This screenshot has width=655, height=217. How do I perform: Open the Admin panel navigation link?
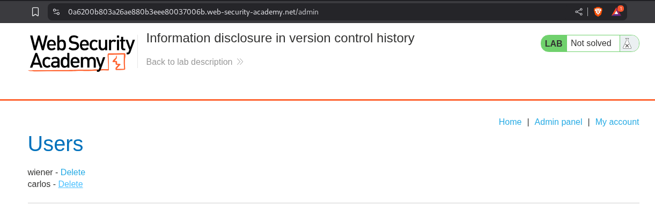click(558, 122)
